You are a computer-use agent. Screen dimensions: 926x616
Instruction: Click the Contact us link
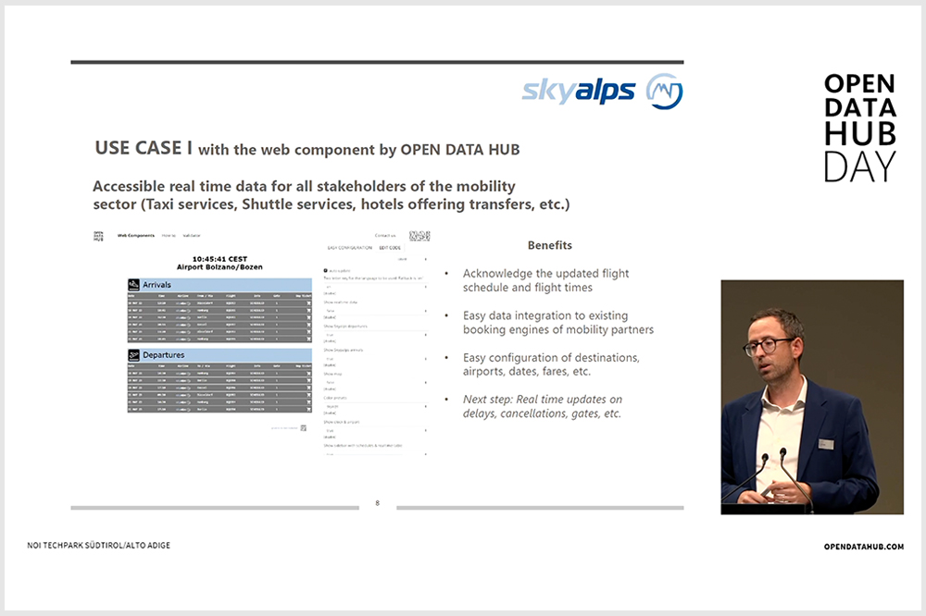pos(385,236)
